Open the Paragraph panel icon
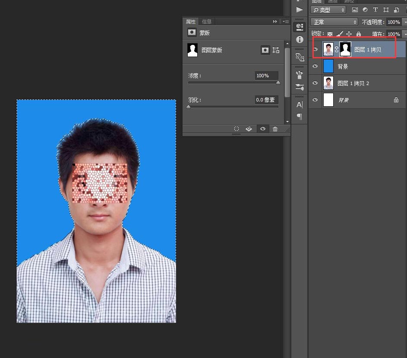407x358 pixels. coord(300,117)
